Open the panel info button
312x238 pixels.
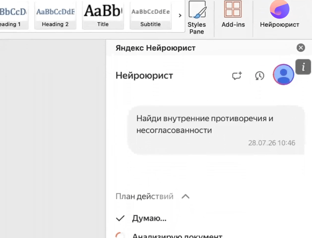[303, 67]
